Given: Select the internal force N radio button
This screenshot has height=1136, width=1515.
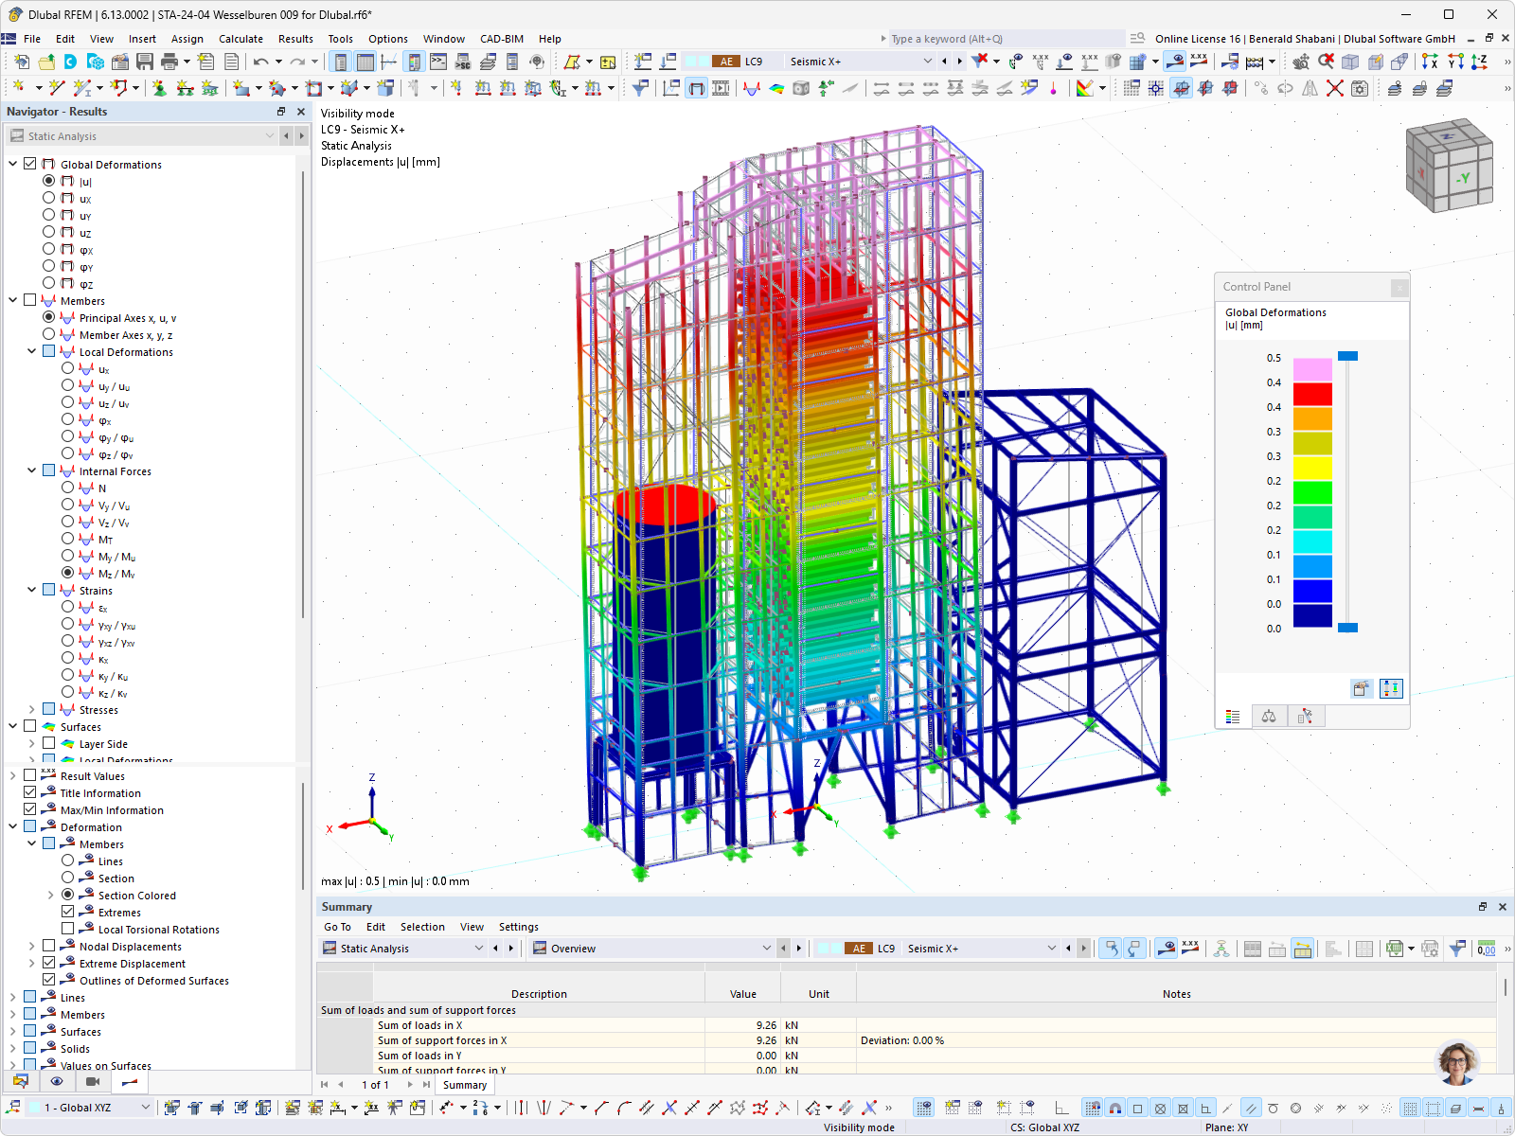Looking at the screenshot, I should coord(67,488).
